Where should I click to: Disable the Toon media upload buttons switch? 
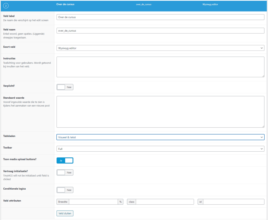(65, 161)
